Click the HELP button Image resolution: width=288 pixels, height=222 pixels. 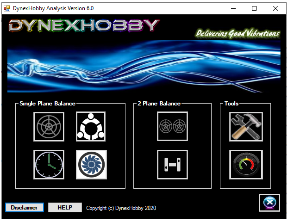tap(65, 208)
